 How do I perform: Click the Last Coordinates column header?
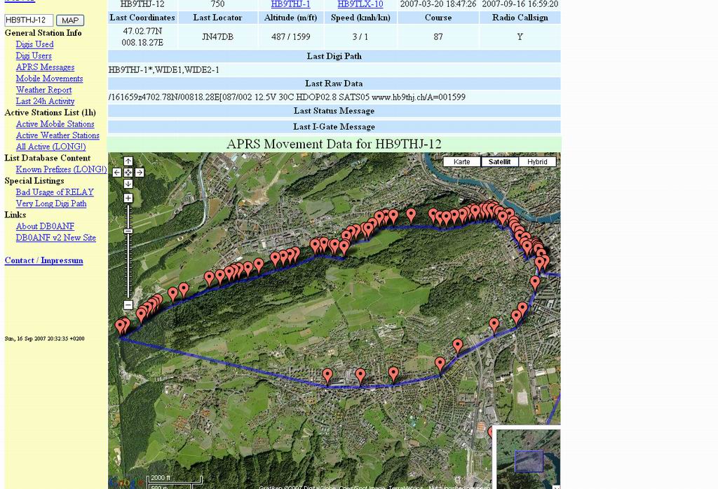click(x=142, y=18)
